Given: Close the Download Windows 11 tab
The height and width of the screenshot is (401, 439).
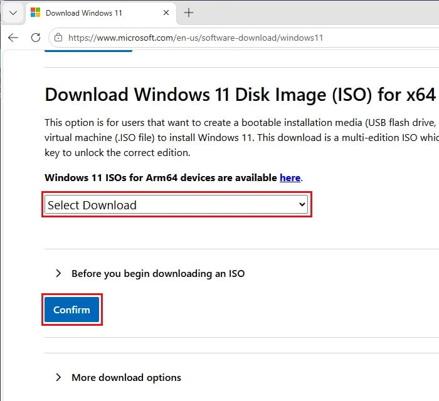Looking at the screenshot, I should (166, 13).
